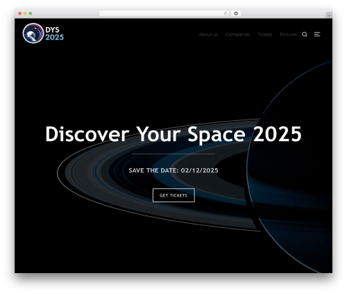Open the hamburger menu icon
Screen dimensions: 347x294
click(317, 34)
